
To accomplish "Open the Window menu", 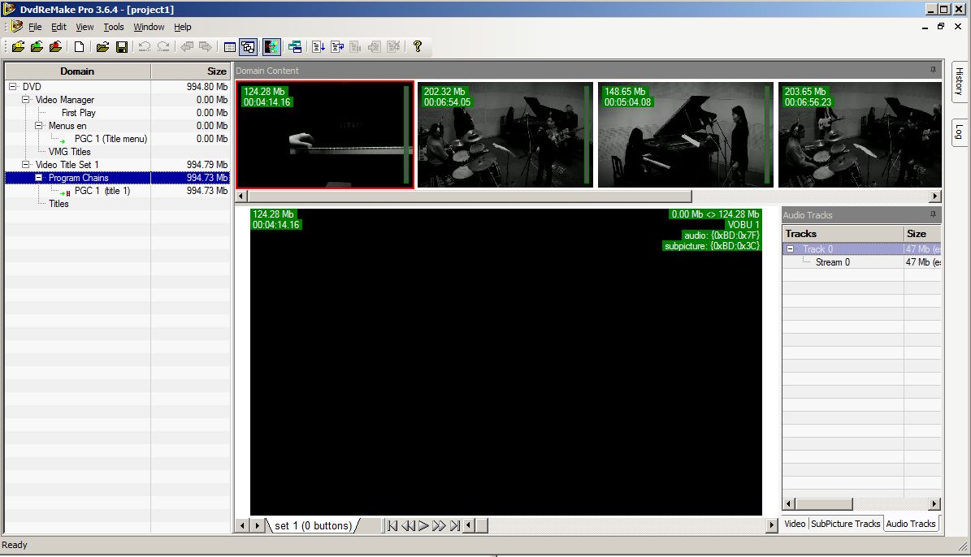I will point(150,28).
